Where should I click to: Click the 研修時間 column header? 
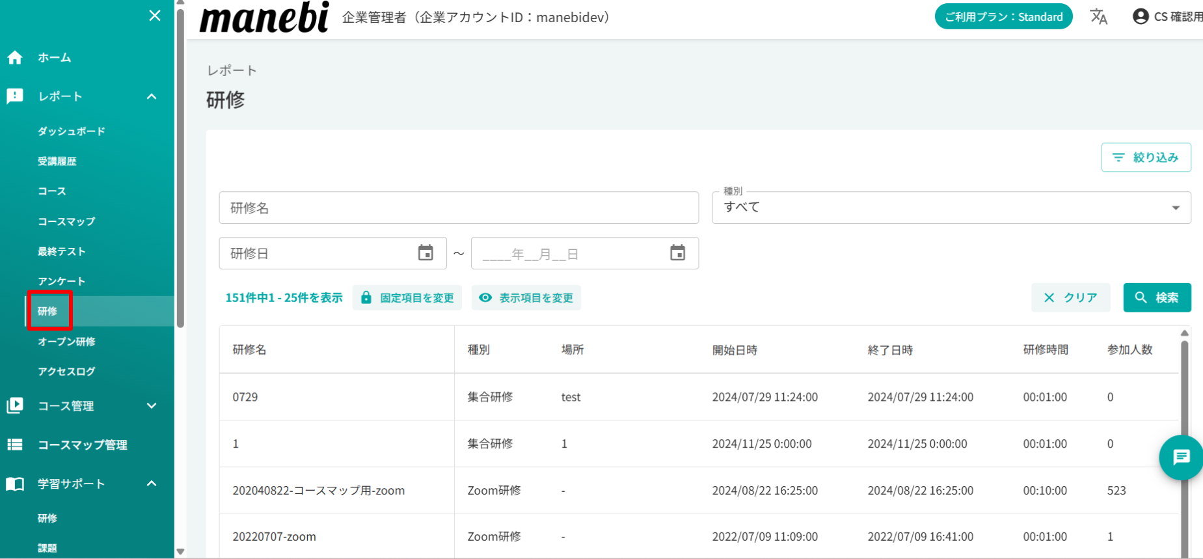[1046, 349]
